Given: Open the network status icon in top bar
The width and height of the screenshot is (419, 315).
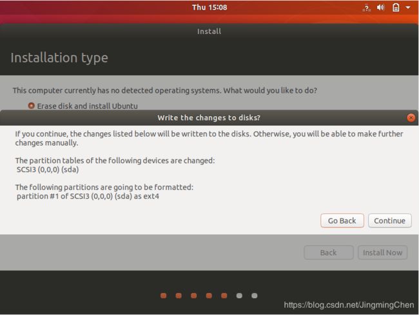Looking at the screenshot, I should point(367,8).
